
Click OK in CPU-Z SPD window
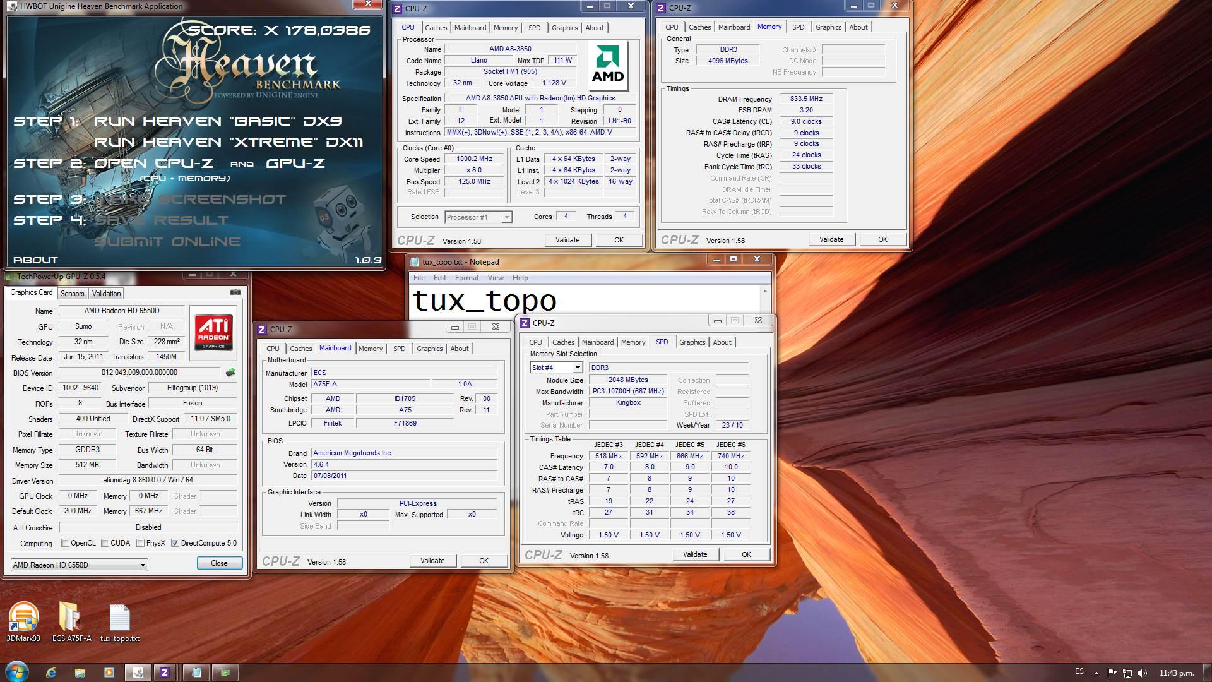(x=746, y=554)
